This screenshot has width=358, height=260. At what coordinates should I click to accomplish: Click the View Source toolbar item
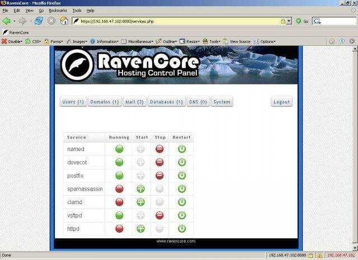pyautogui.click(x=237, y=41)
